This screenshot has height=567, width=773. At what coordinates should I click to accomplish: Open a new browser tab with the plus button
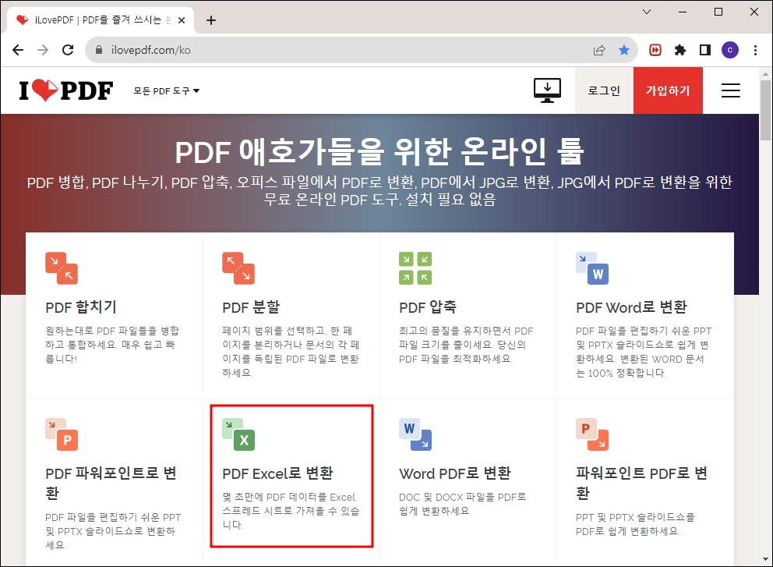(210, 19)
